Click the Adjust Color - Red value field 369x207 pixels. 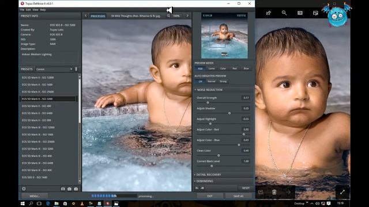[x=246, y=129]
